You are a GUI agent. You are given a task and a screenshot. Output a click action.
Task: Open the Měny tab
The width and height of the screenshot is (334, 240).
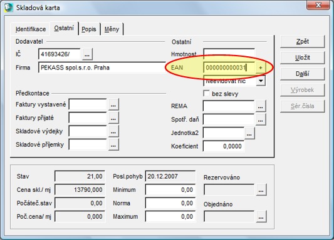coord(112,29)
